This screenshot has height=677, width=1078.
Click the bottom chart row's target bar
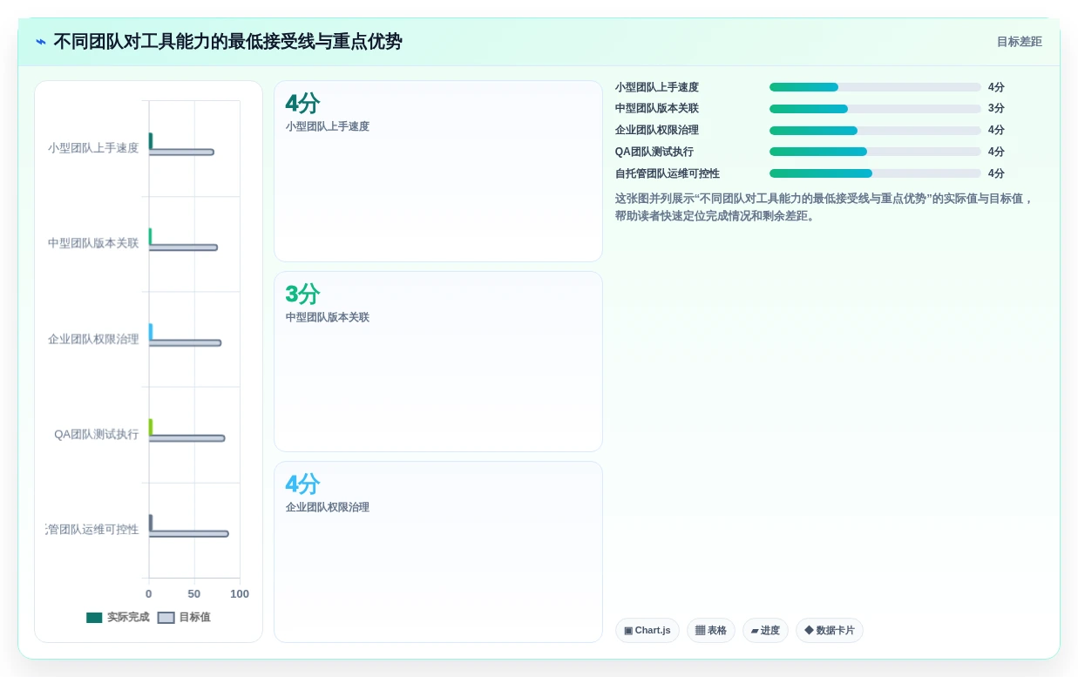coord(188,533)
